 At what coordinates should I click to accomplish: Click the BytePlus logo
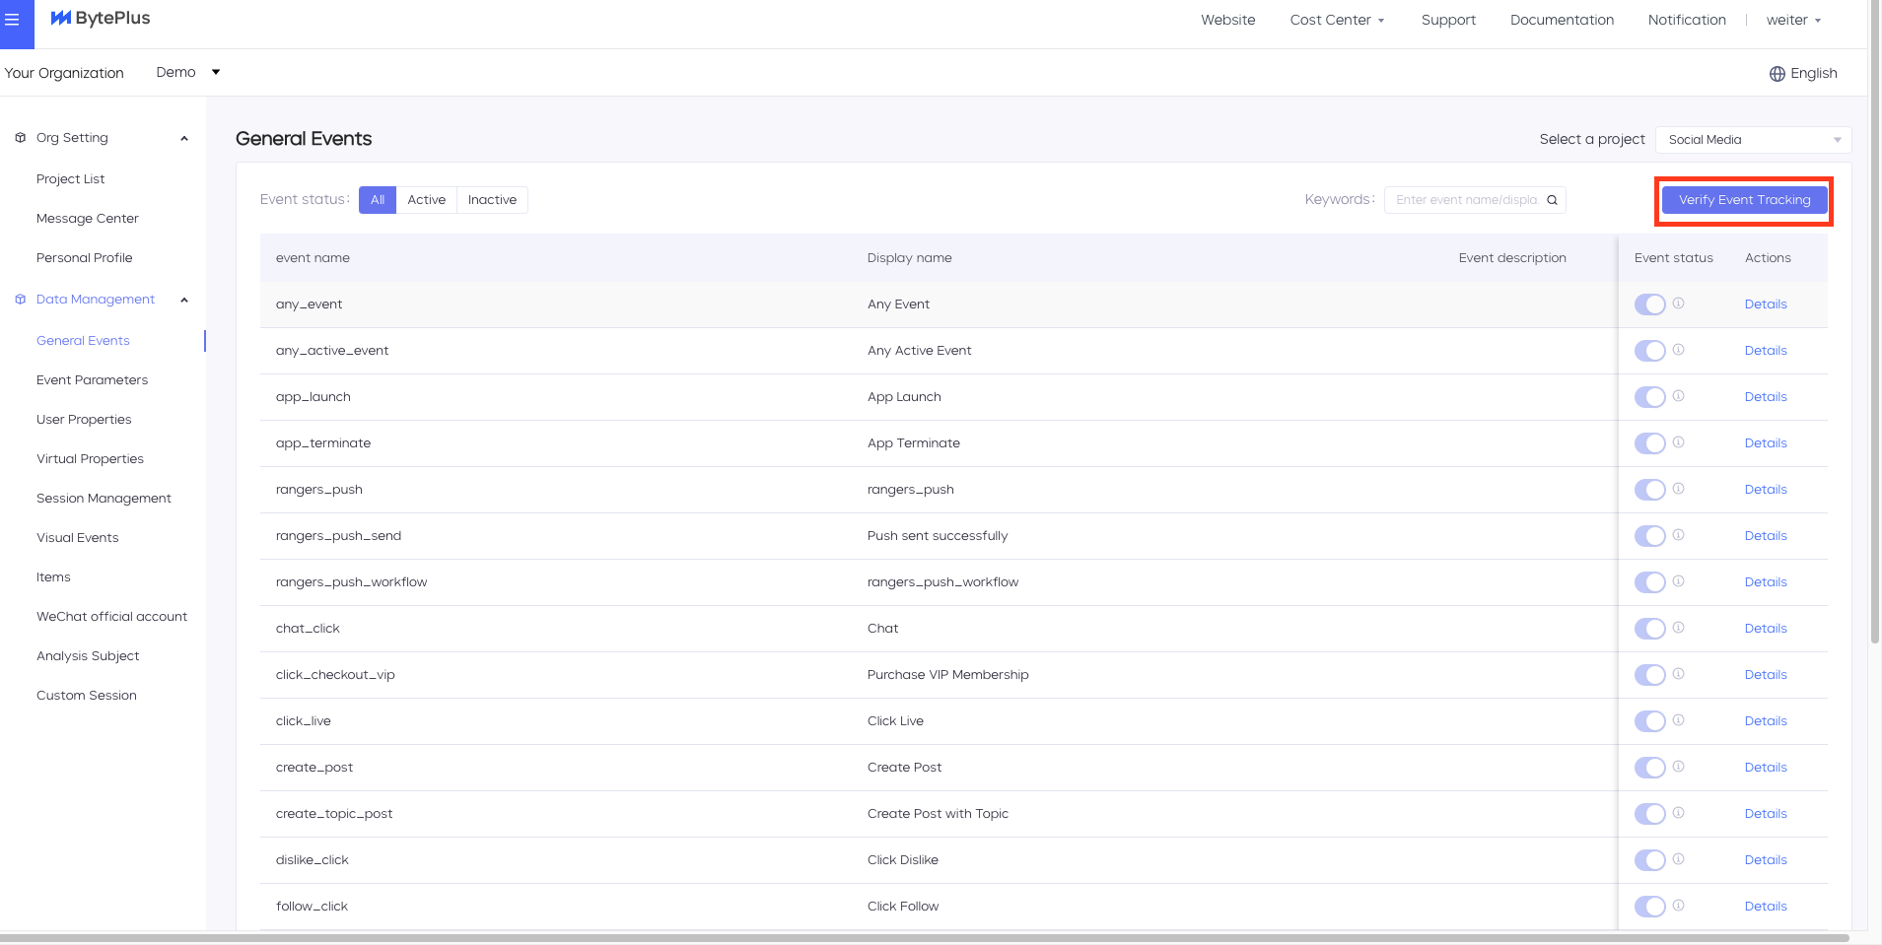101,19
